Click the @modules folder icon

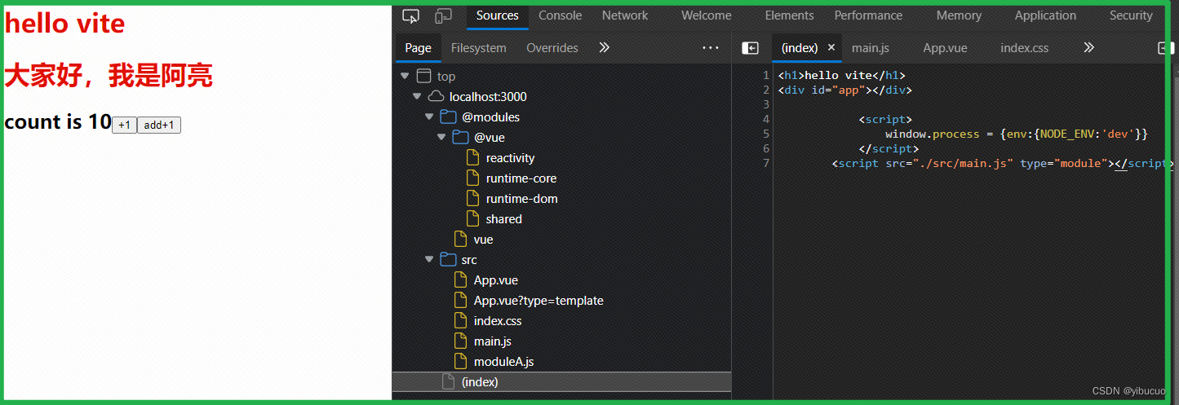(448, 117)
